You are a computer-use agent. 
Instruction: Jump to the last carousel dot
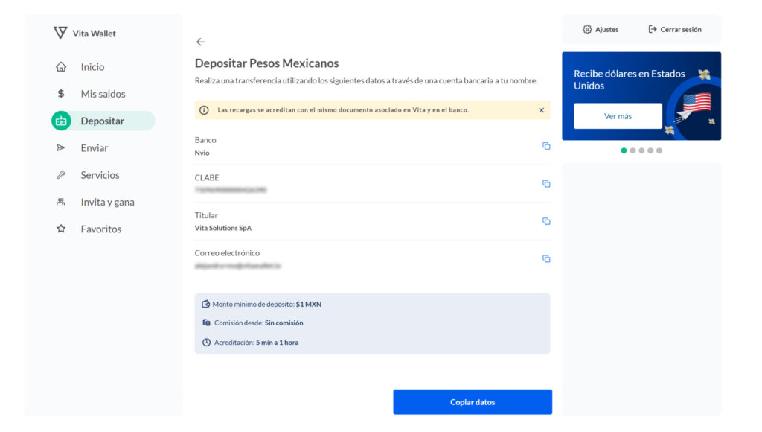[659, 150]
